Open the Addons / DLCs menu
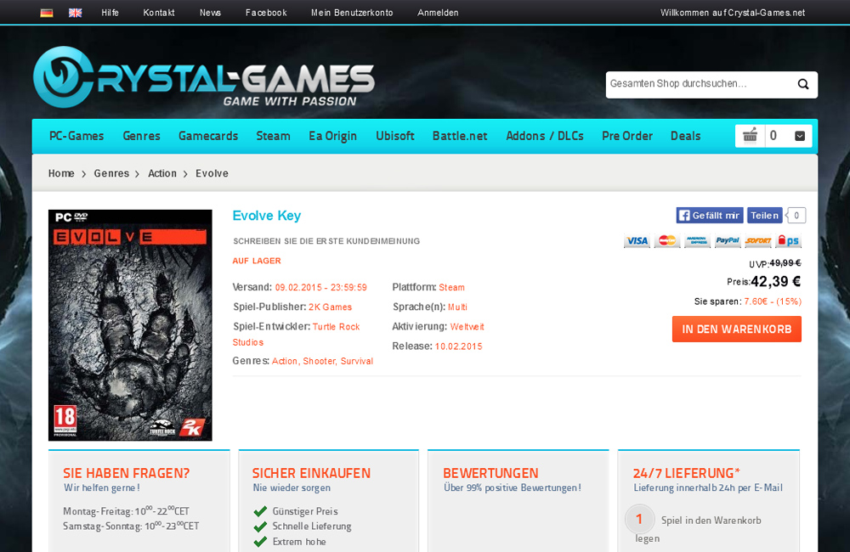This screenshot has height=552, width=850. point(545,136)
